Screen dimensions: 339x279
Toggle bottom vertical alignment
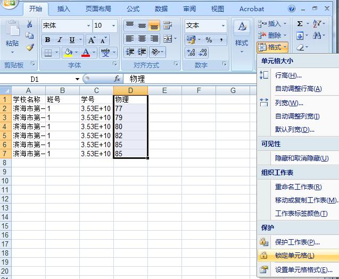154,26
